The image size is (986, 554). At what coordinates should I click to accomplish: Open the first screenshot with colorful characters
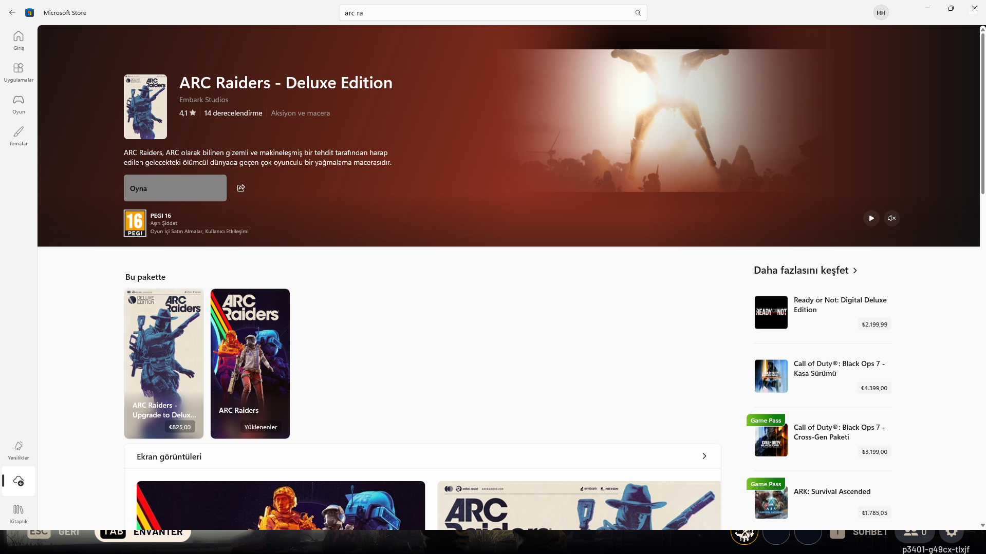coord(281,505)
